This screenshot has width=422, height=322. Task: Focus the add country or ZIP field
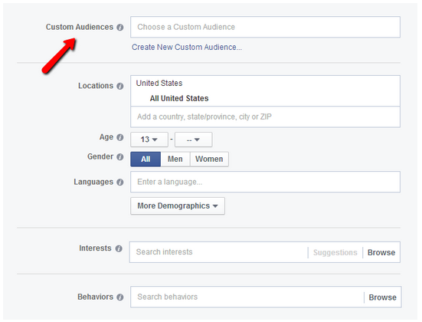(x=265, y=117)
